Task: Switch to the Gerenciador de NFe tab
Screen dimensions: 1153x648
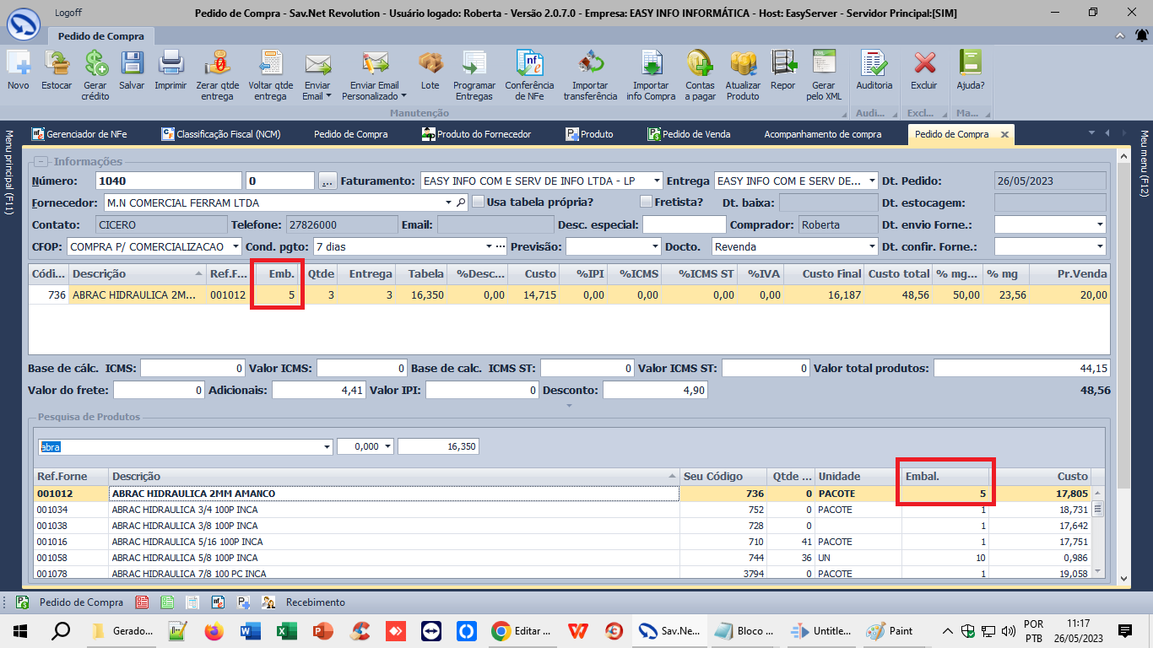Action: (78, 134)
